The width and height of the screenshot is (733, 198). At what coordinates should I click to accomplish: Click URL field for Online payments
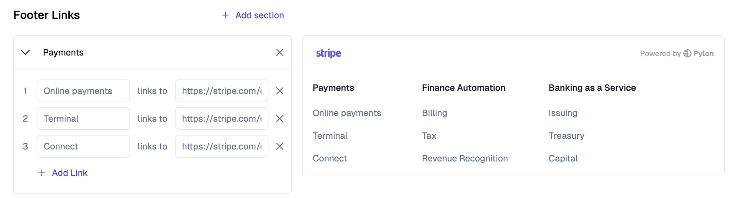(x=221, y=91)
